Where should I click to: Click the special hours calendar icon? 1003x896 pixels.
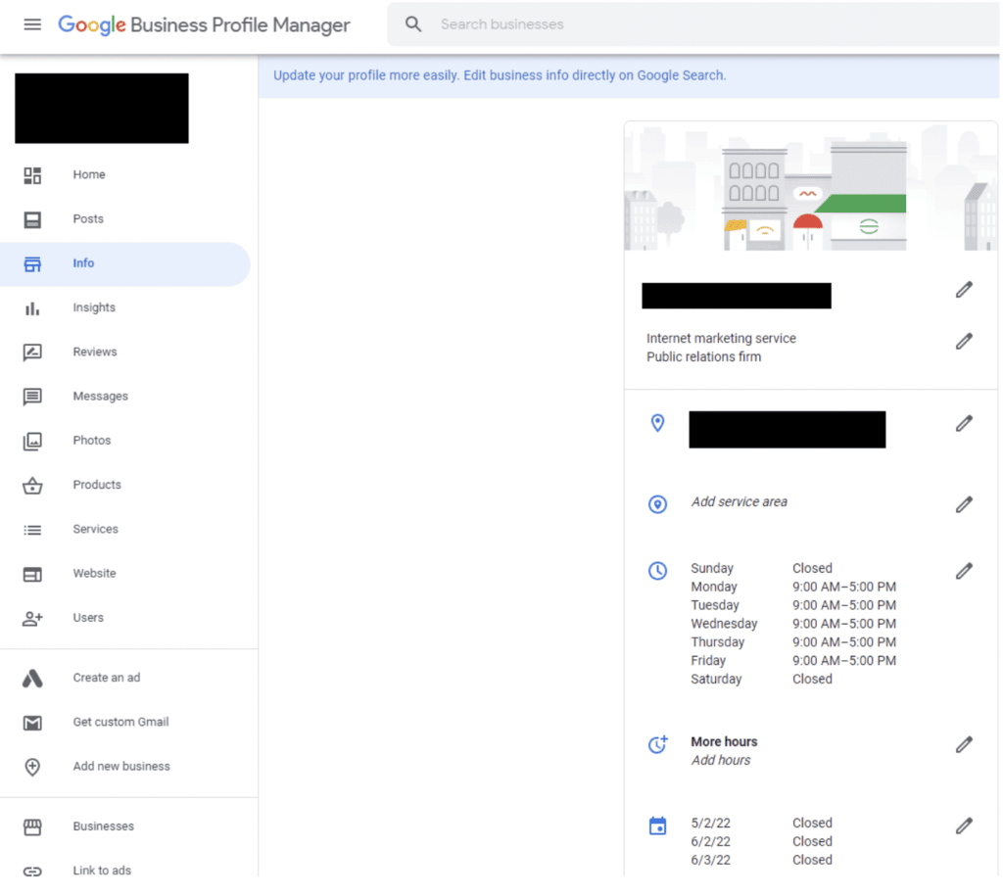coord(657,825)
